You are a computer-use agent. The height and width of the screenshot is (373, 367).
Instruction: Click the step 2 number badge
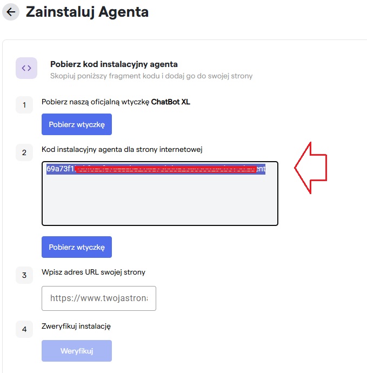(x=24, y=152)
